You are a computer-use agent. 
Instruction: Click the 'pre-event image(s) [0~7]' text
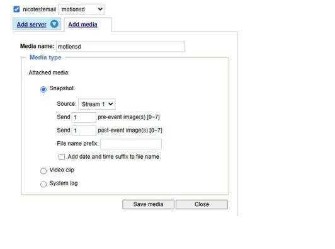pos(128,117)
